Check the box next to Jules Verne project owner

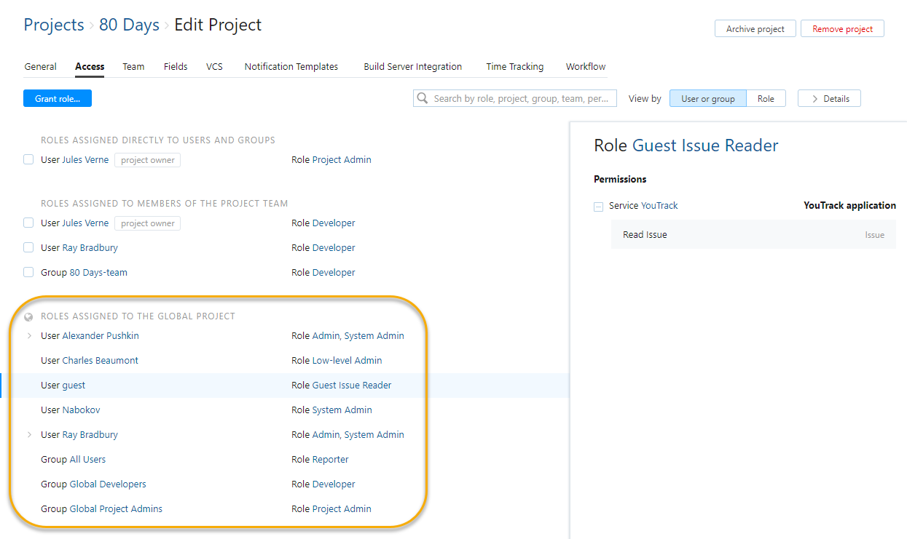tap(28, 159)
